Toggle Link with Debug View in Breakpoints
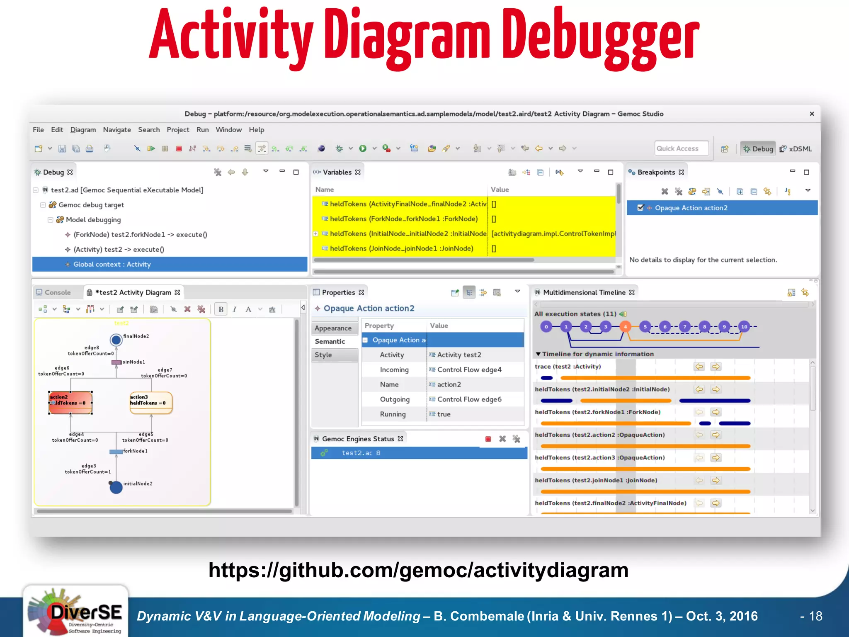 pyautogui.click(x=767, y=191)
